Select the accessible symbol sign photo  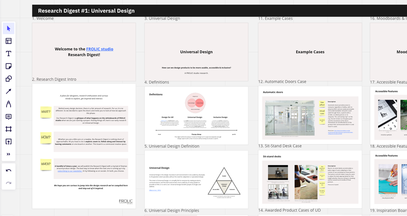tap(387, 115)
